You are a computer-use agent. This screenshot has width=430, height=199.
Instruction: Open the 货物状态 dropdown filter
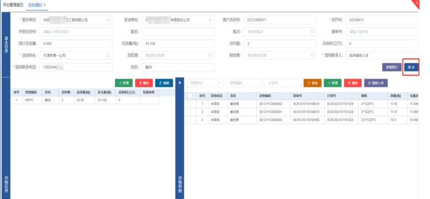point(205,83)
